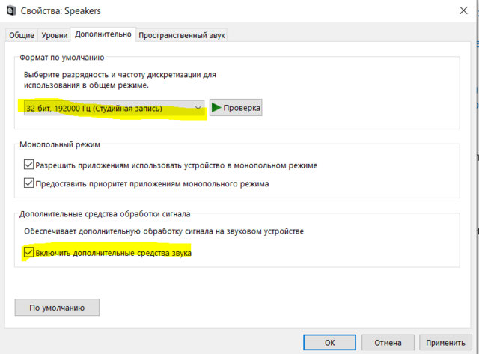Click the speaker icon in the title bar
The width and height of the screenshot is (479, 354).
click(10, 10)
